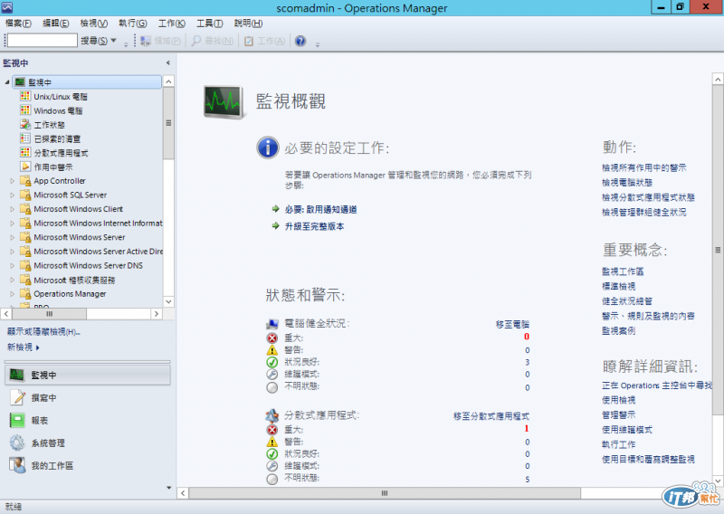This screenshot has height=514, width=724.
Task: Open the 新檢視 submenu
Action: click(x=24, y=347)
